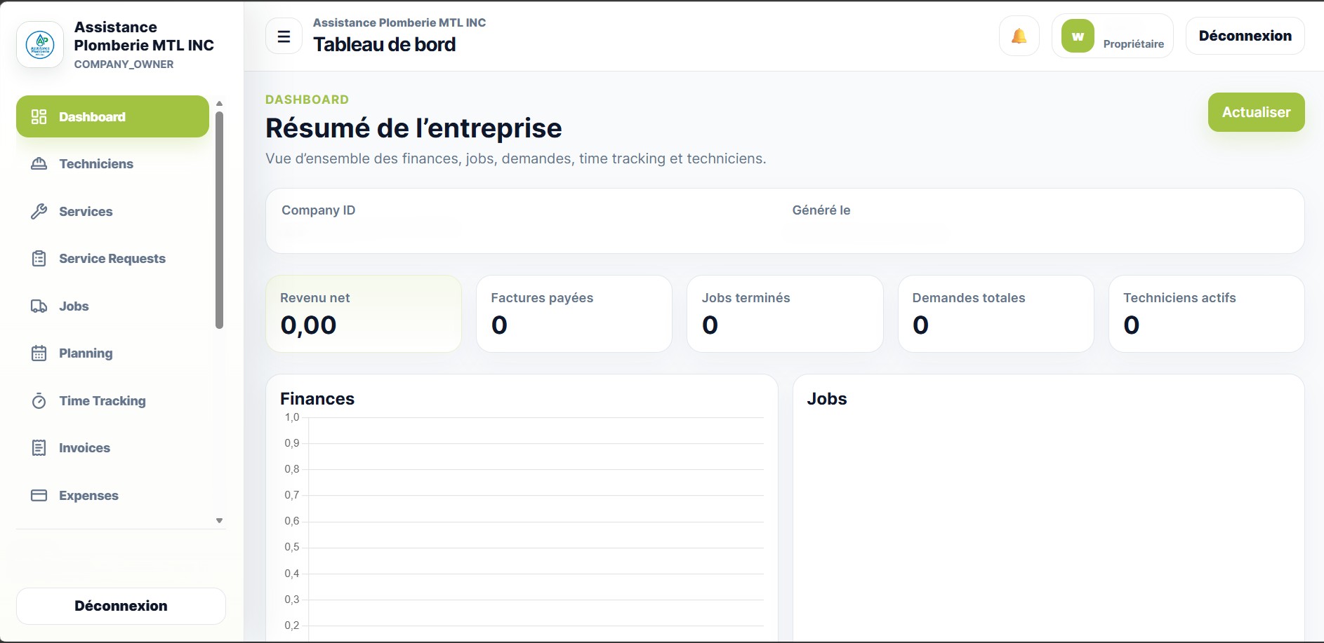This screenshot has height=643, width=1324.
Task: Open the Expenses page
Action: 112,496
